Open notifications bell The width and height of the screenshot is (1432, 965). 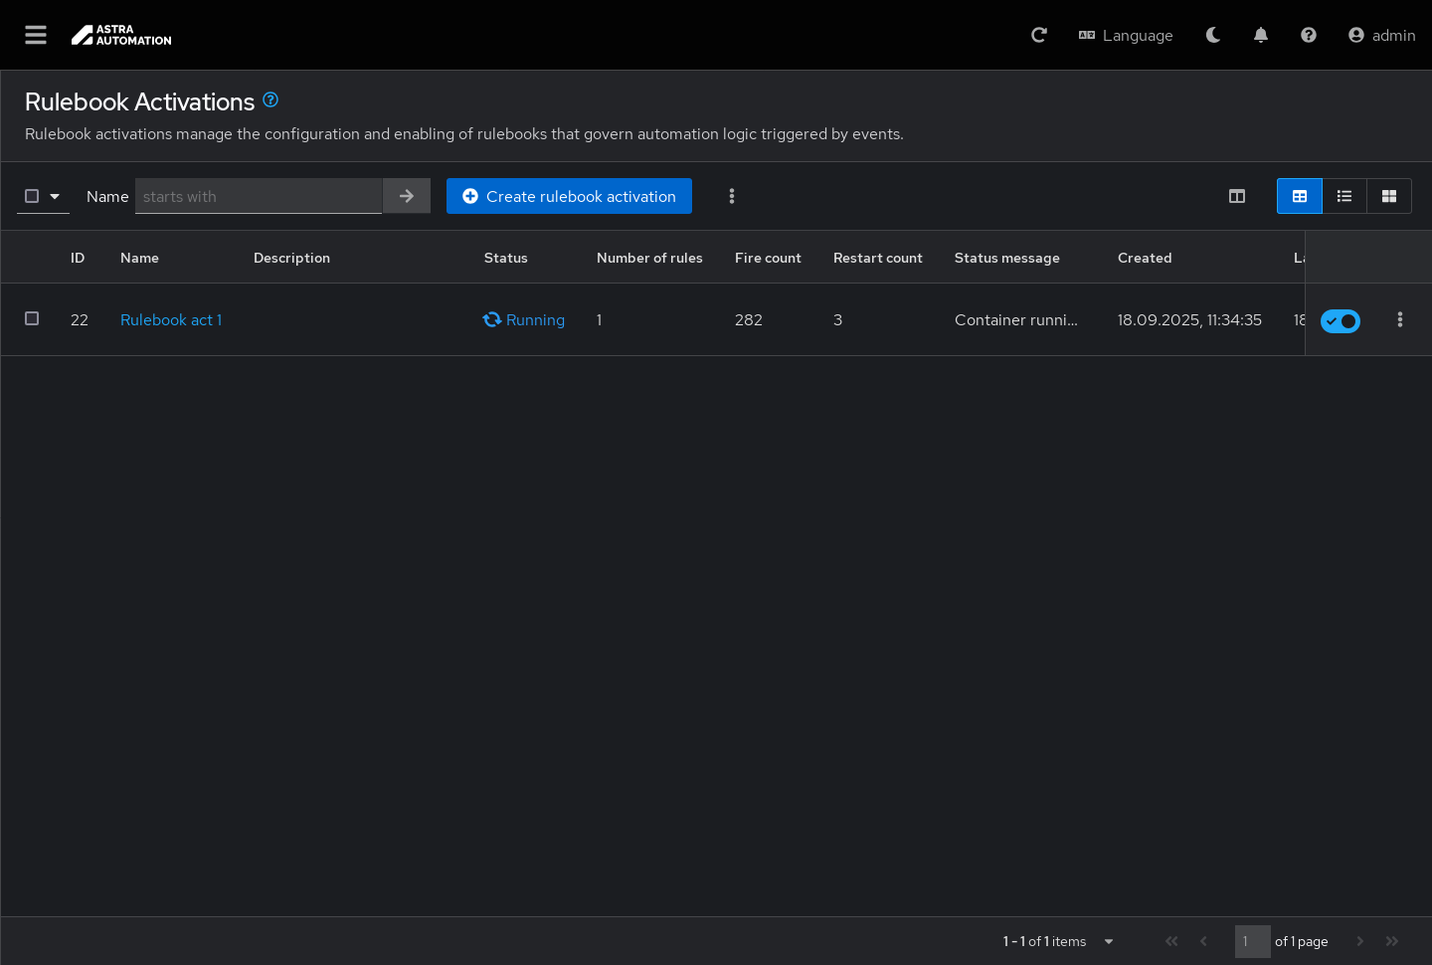tap(1261, 35)
